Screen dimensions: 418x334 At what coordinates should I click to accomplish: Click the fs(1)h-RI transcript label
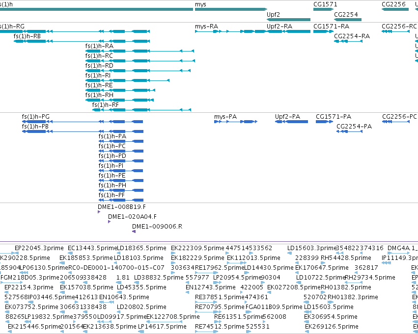98,76
